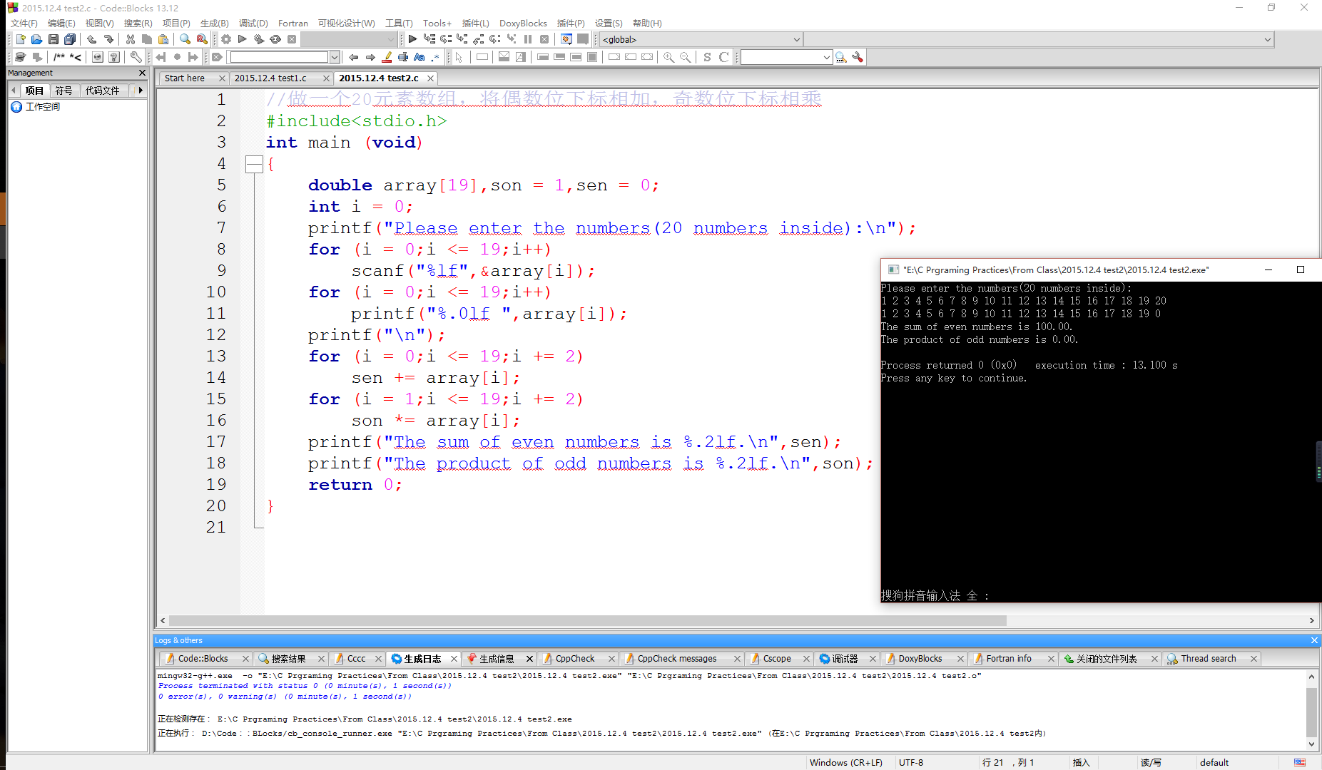Viewport: 1322px width, 770px height.
Task: Click the redo arrow icon
Action: click(x=108, y=39)
